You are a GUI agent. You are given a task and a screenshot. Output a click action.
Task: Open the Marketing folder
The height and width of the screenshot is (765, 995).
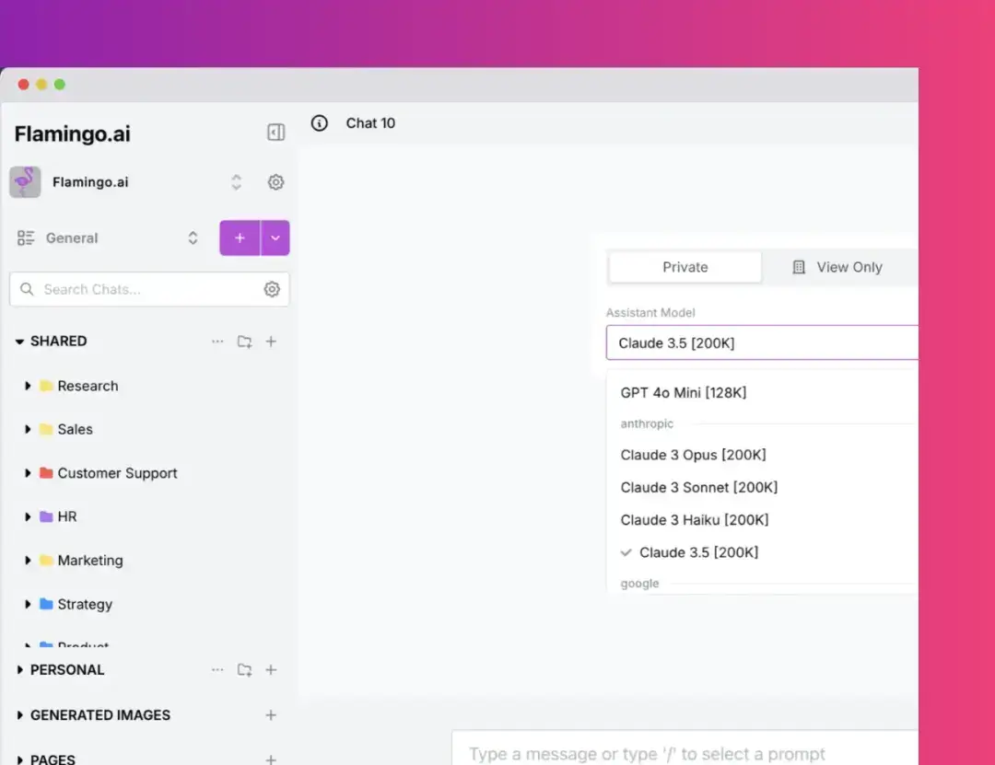click(x=90, y=560)
